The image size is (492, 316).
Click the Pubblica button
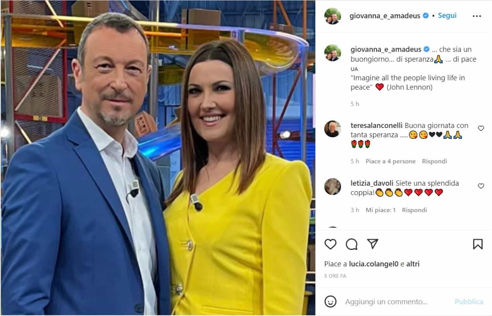pos(469,302)
